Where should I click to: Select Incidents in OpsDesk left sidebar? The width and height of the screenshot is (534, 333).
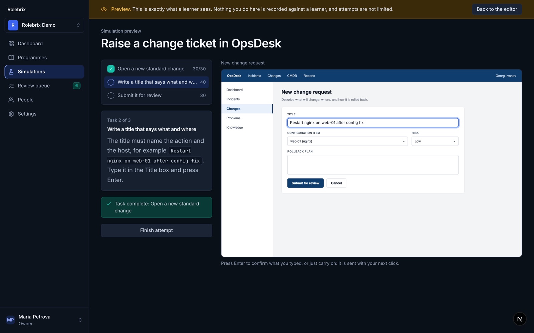pos(247,99)
